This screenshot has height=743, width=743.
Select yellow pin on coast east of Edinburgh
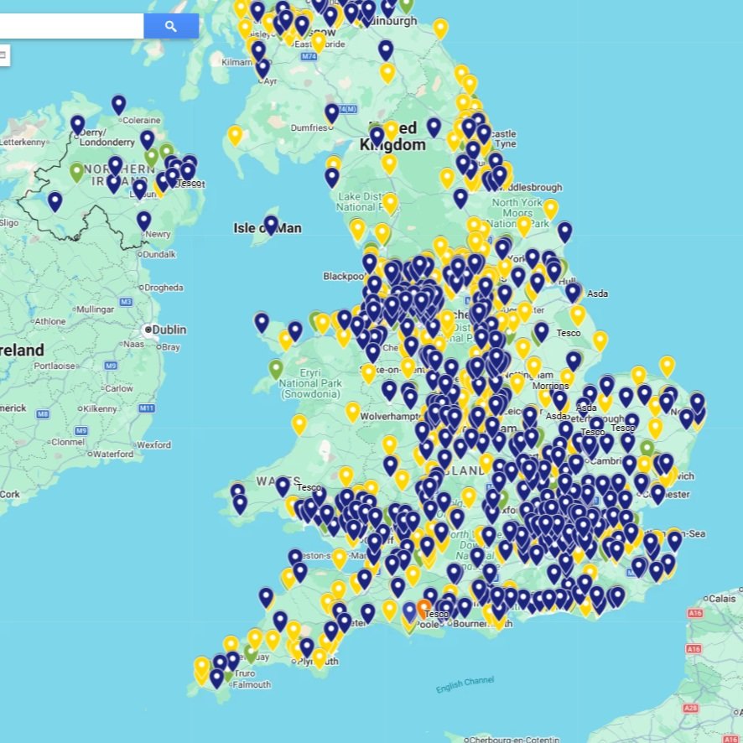coord(440,29)
